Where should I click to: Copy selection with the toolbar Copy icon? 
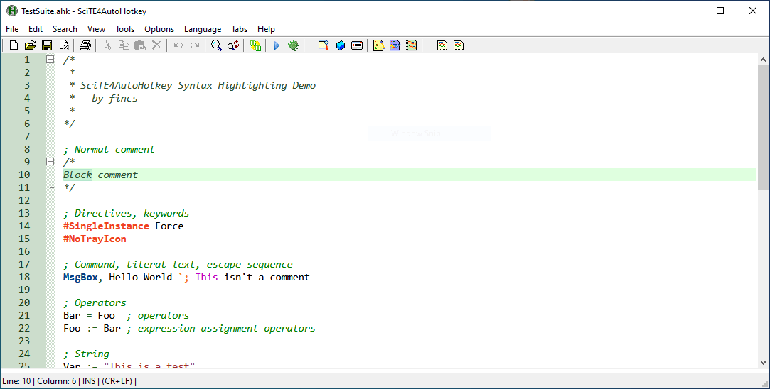pos(124,45)
